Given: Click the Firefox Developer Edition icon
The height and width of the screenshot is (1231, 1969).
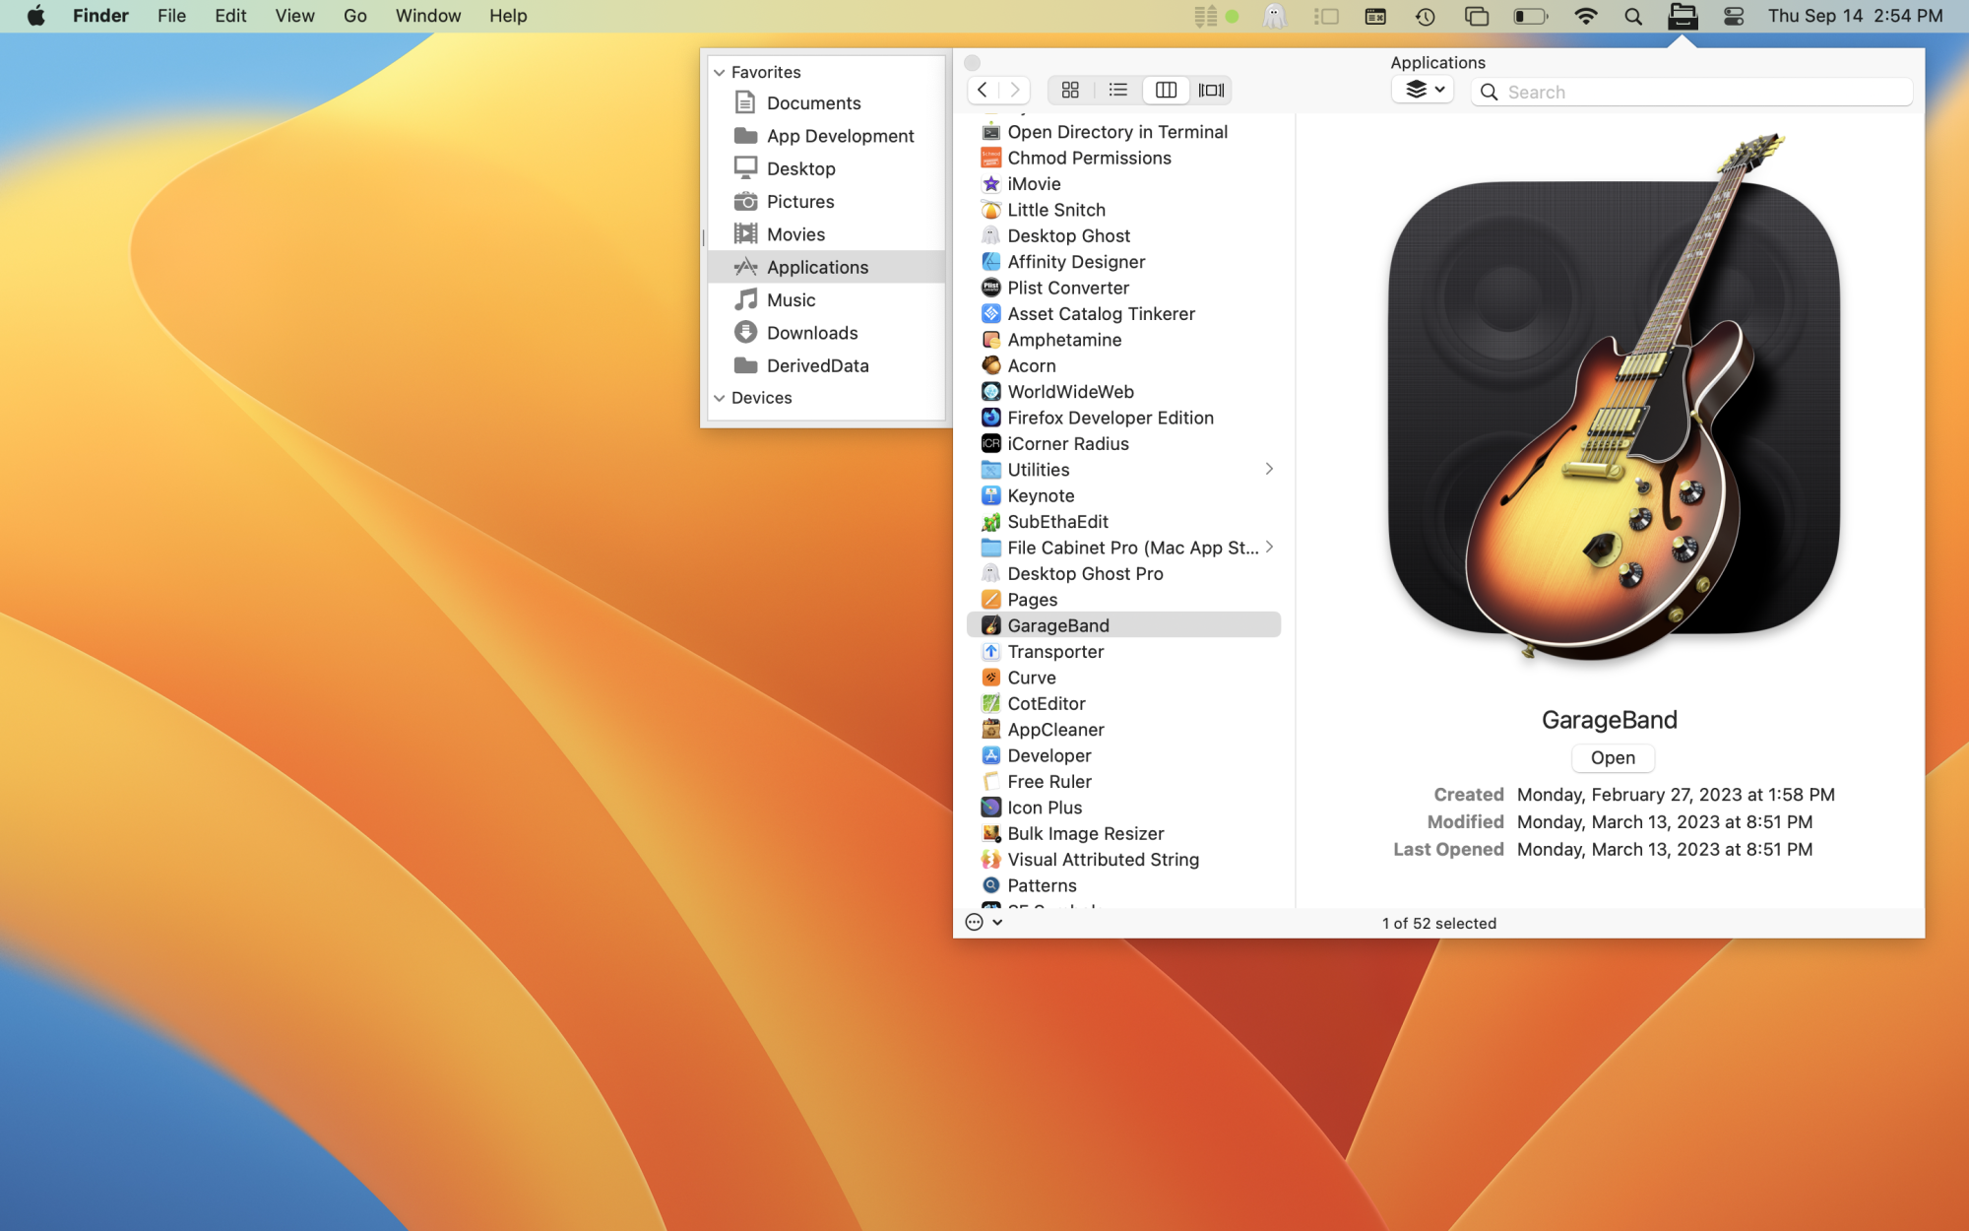Looking at the screenshot, I should (x=989, y=417).
